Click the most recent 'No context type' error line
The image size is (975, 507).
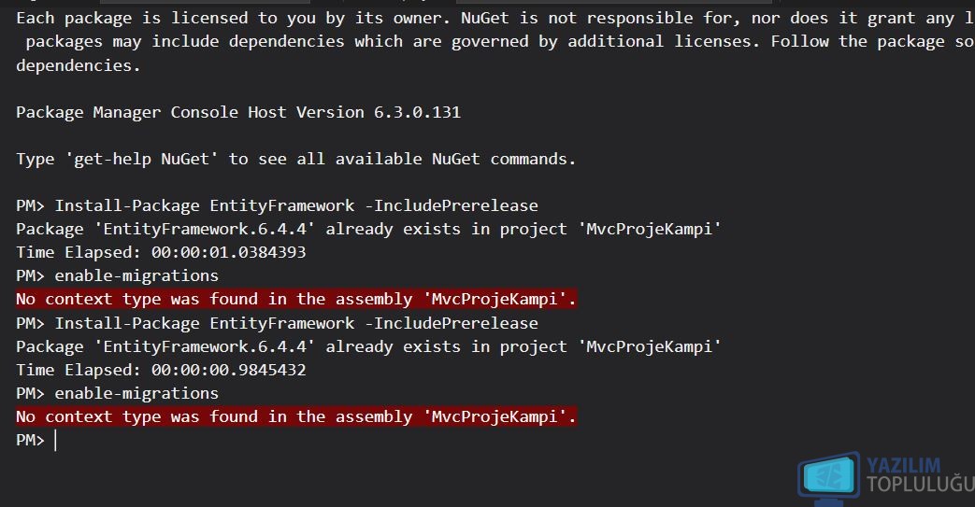click(296, 417)
